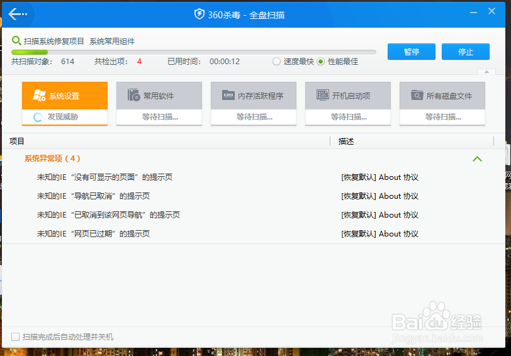Stop the scan with 停止 button
This screenshot has height=356, width=511.
(466, 52)
